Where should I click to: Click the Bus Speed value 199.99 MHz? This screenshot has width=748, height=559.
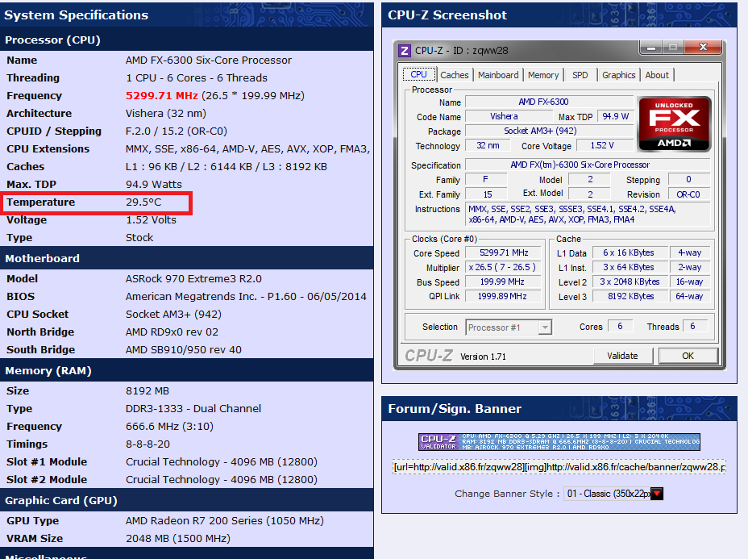tap(502, 282)
